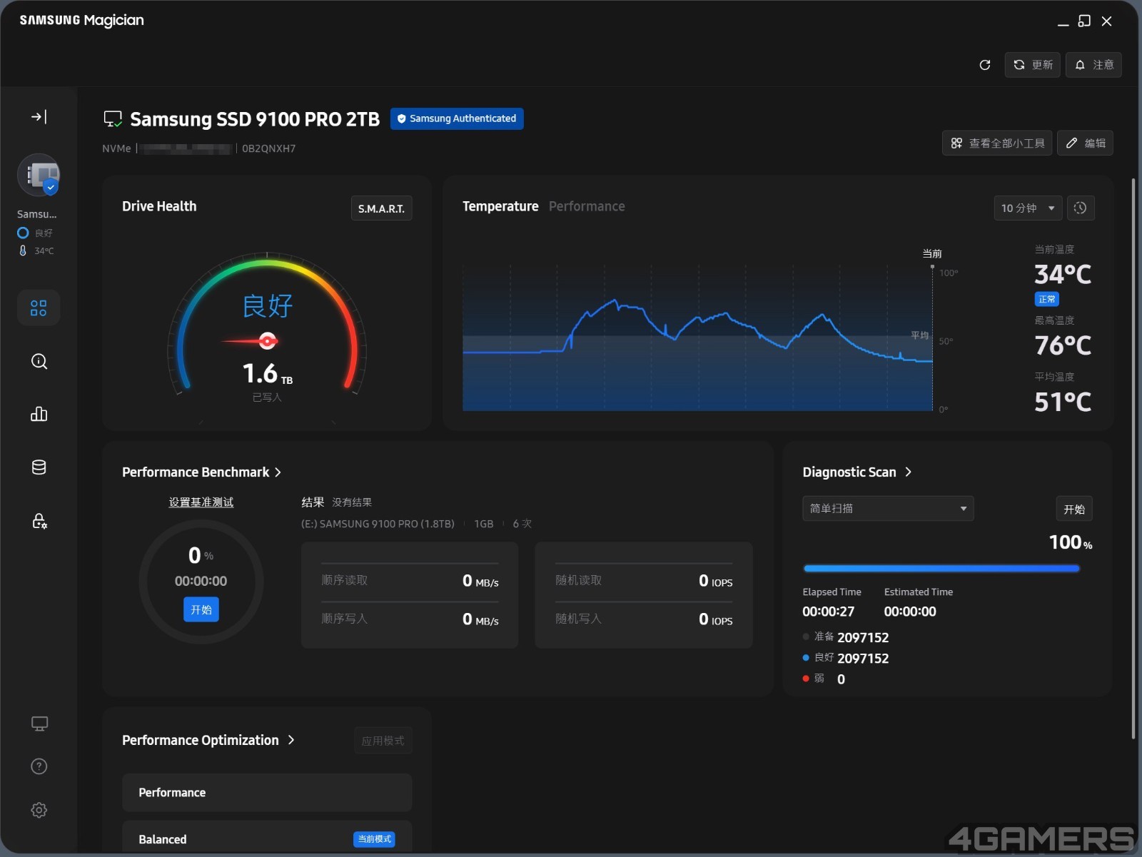The width and height of the screenshot is (1142, 857).
Task: Expand the Performance Benchmark section
Action: click(202, 472)
